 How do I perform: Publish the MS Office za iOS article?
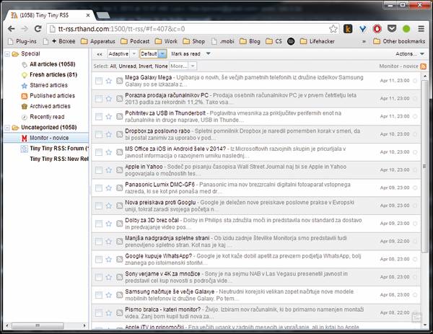(x=119, y=152)
